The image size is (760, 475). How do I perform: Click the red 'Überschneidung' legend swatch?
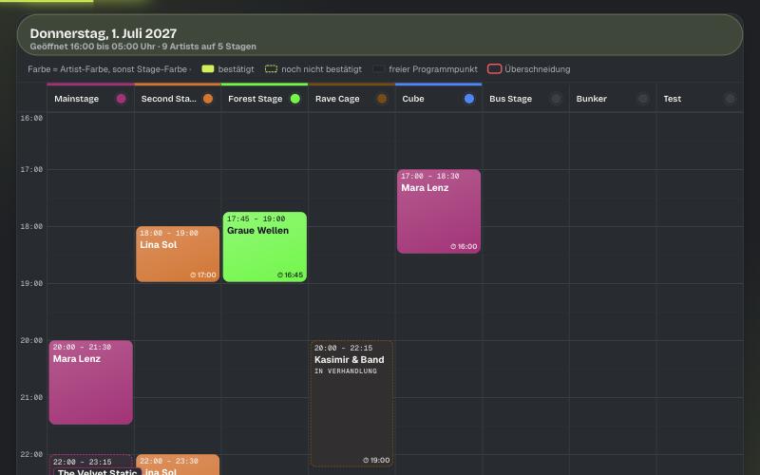tap(494, 68)
